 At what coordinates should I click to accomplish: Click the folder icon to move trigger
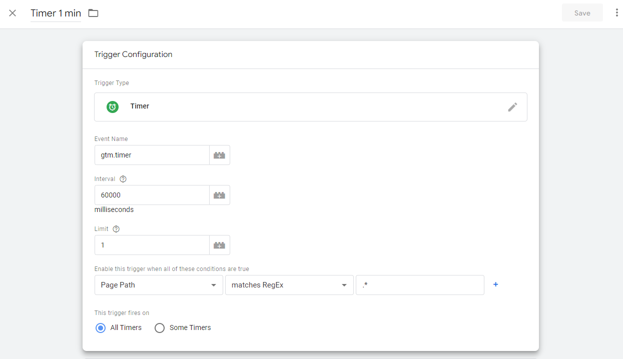(93, 13)
